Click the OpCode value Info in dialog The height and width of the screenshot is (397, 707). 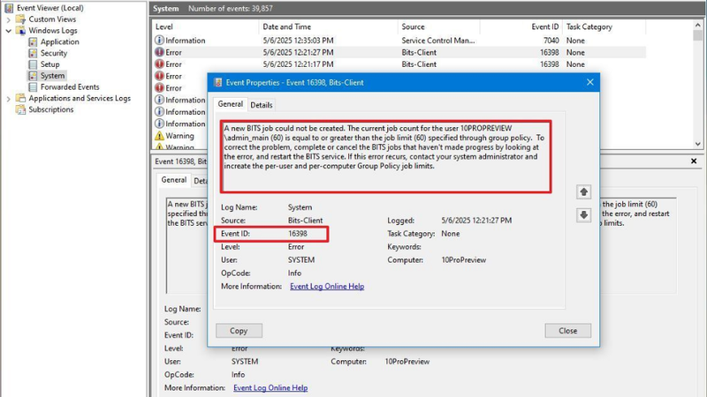(x=294, y=273)
